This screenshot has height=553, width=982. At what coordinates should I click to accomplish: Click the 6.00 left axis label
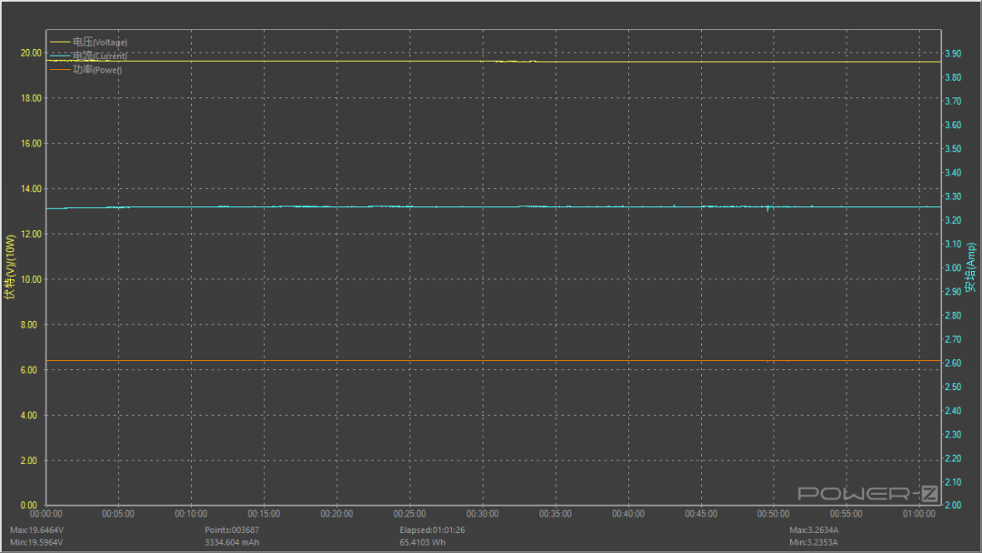29,370
